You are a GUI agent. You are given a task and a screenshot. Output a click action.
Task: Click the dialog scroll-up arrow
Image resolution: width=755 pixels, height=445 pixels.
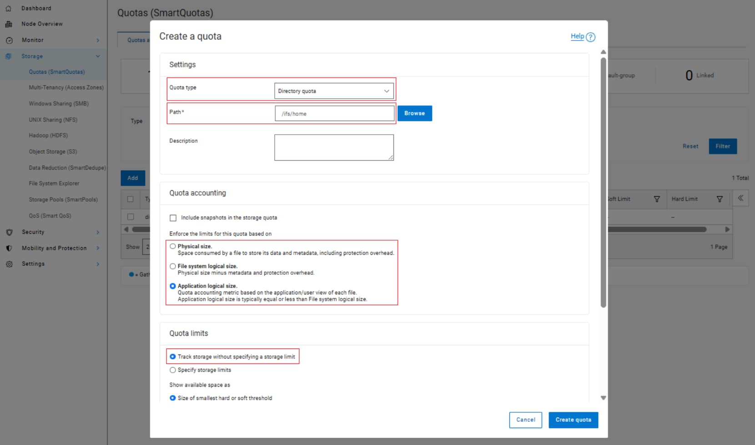[x=603, y=52]
